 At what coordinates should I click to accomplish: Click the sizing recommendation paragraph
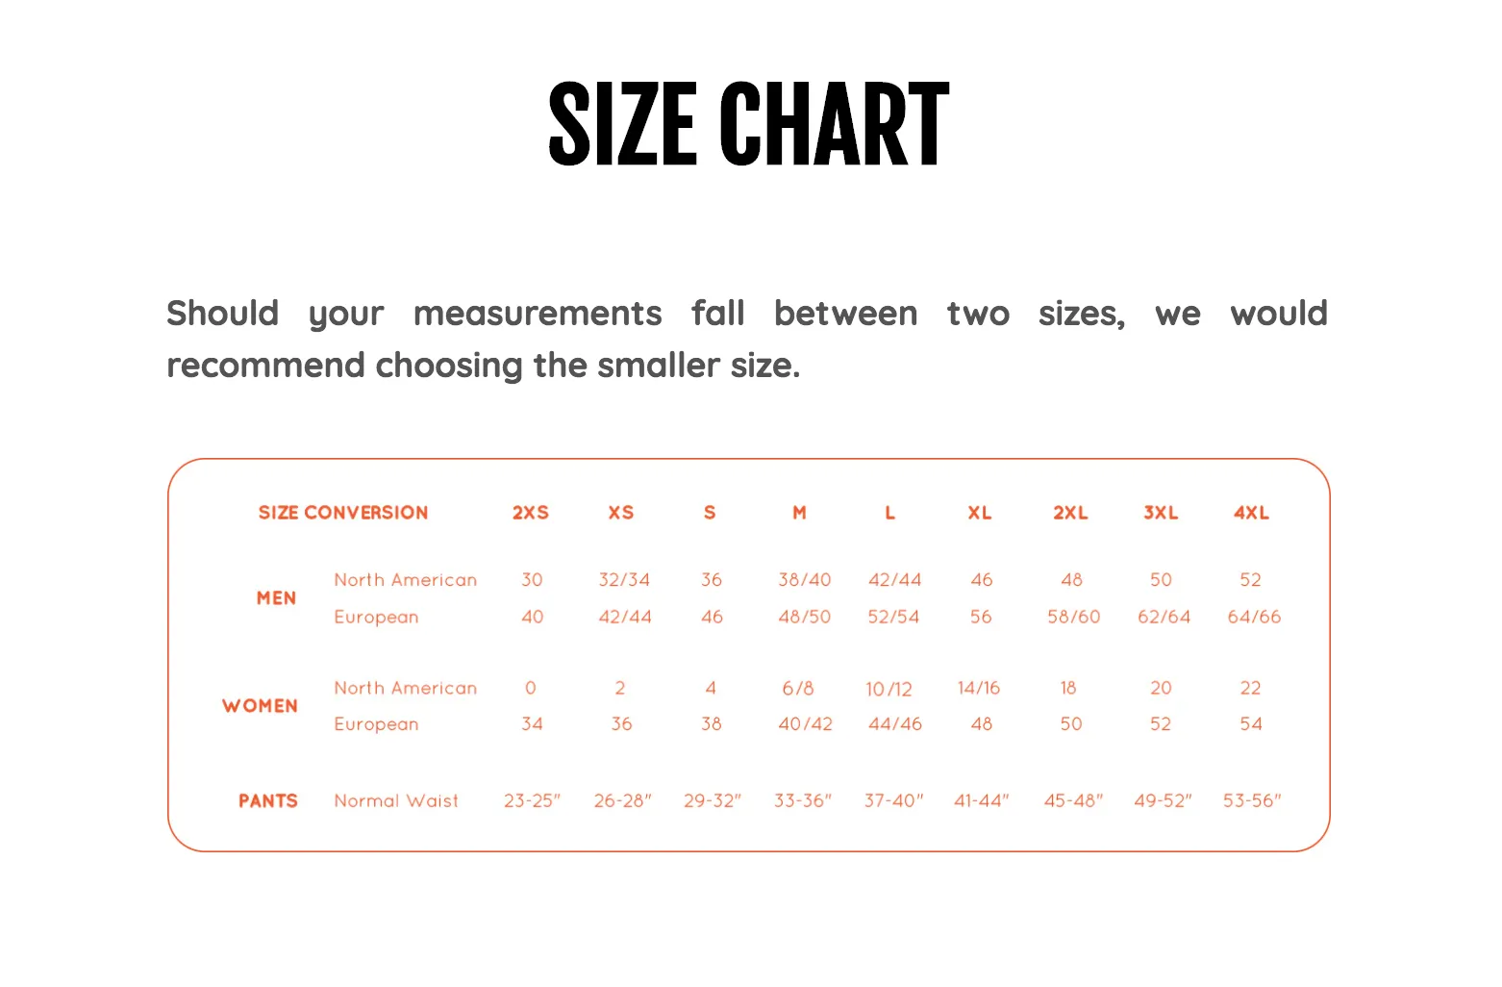click(747, 339)
